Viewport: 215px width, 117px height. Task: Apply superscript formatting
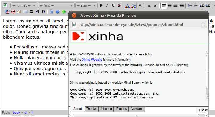[x=155, y=6]
